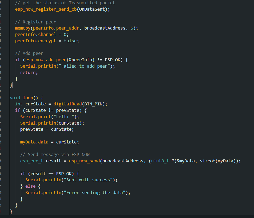Click the esp_err_t type keyword

coord(31,161)
